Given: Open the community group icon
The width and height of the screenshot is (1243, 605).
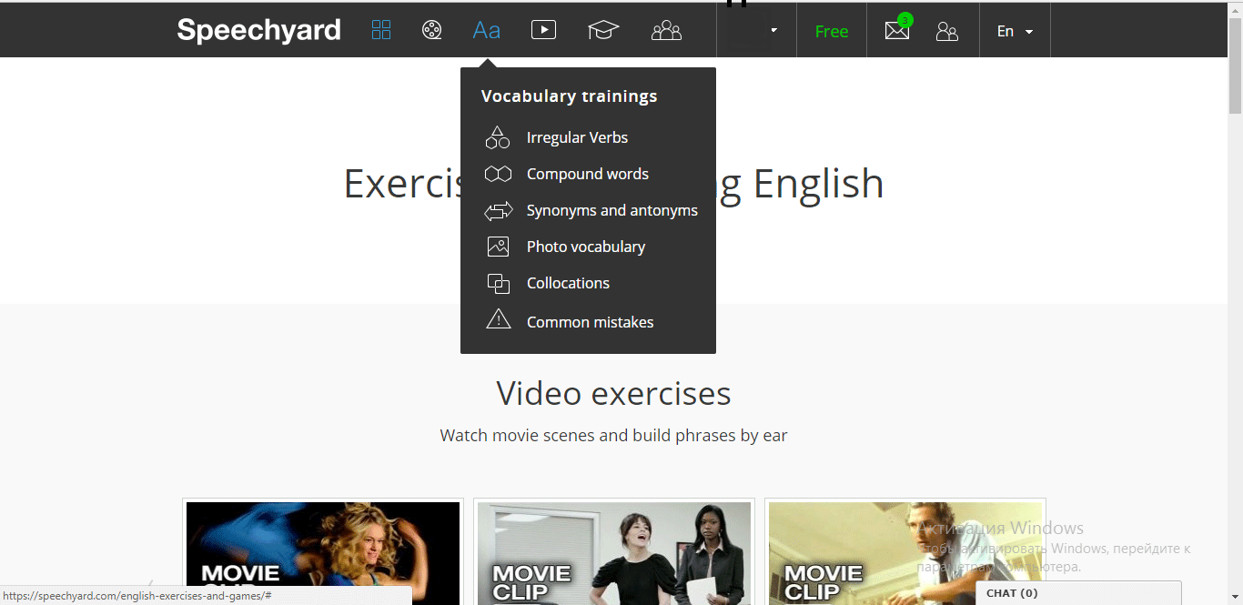Looking at the screenshot, I should click(666, 30).
